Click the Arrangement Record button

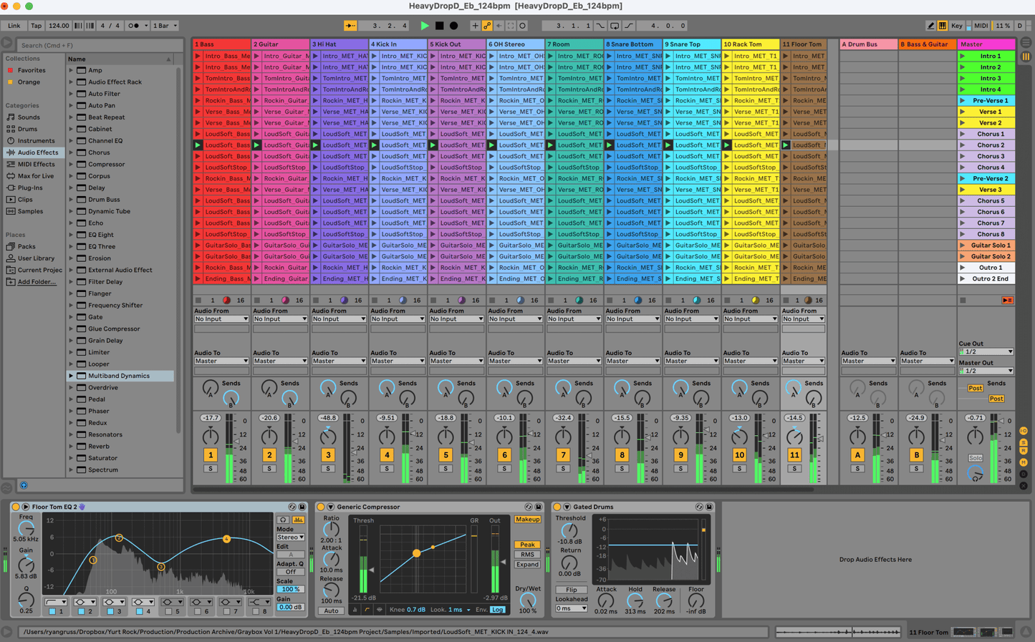[453, 26]
